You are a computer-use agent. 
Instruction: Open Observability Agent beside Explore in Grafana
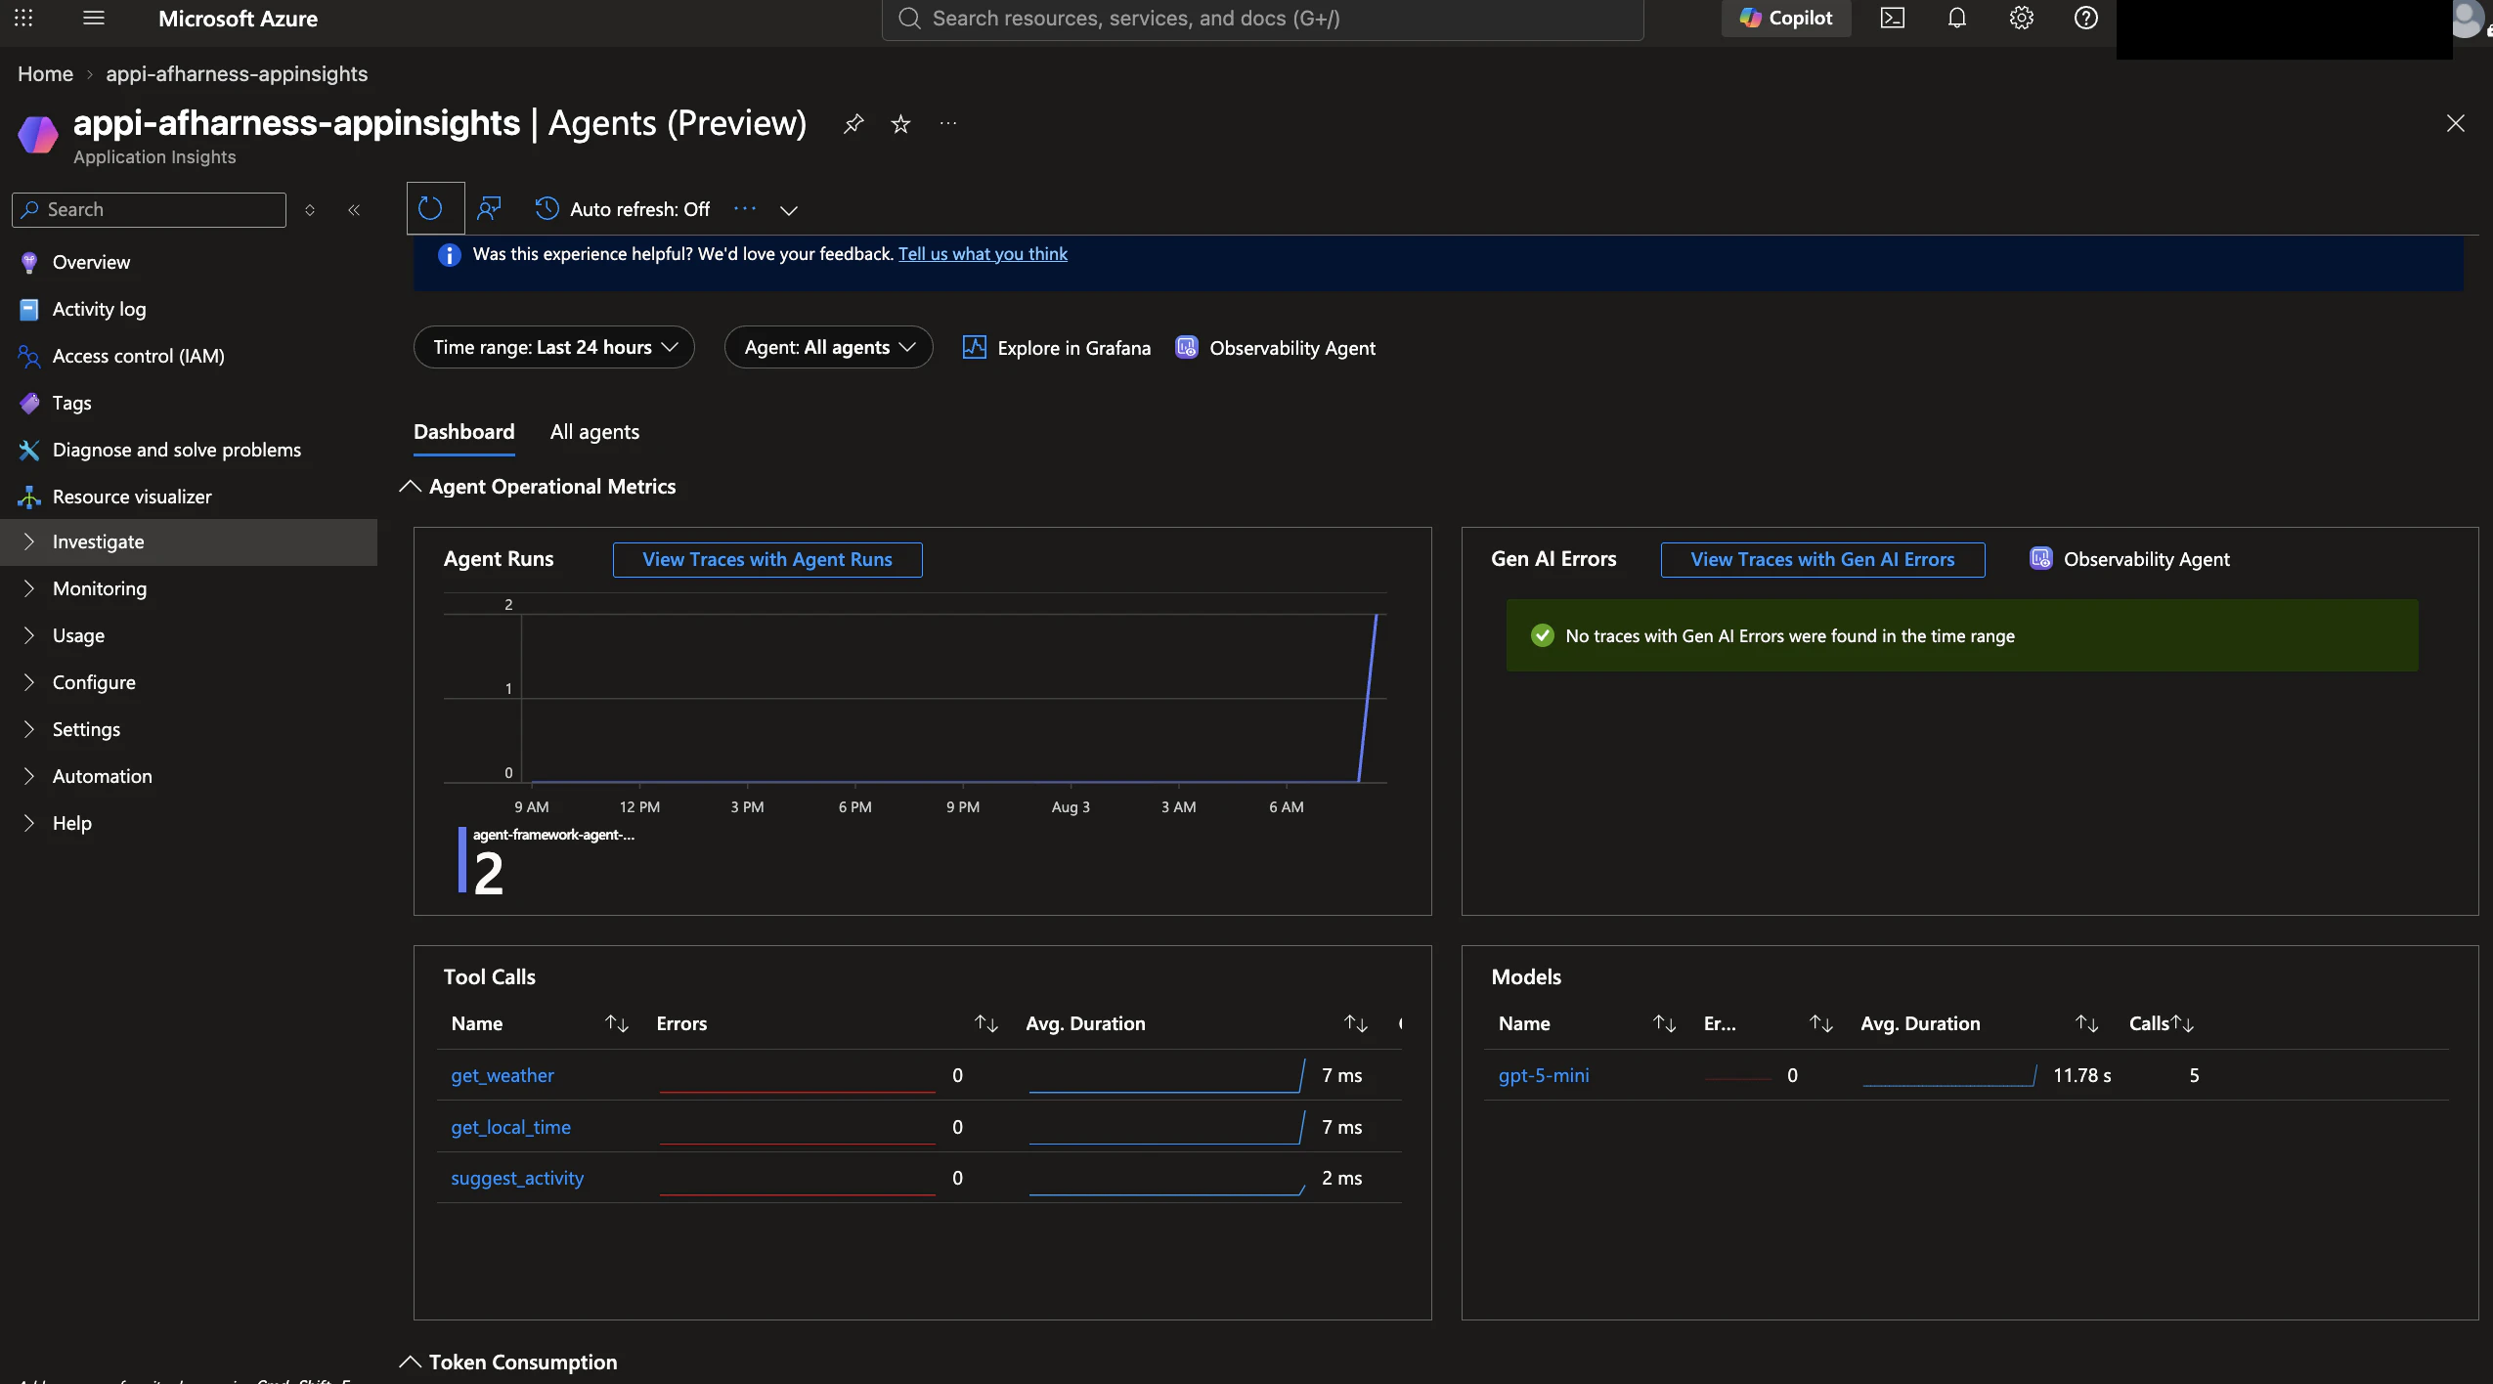pyautogui.click(x=1275, y=348)
